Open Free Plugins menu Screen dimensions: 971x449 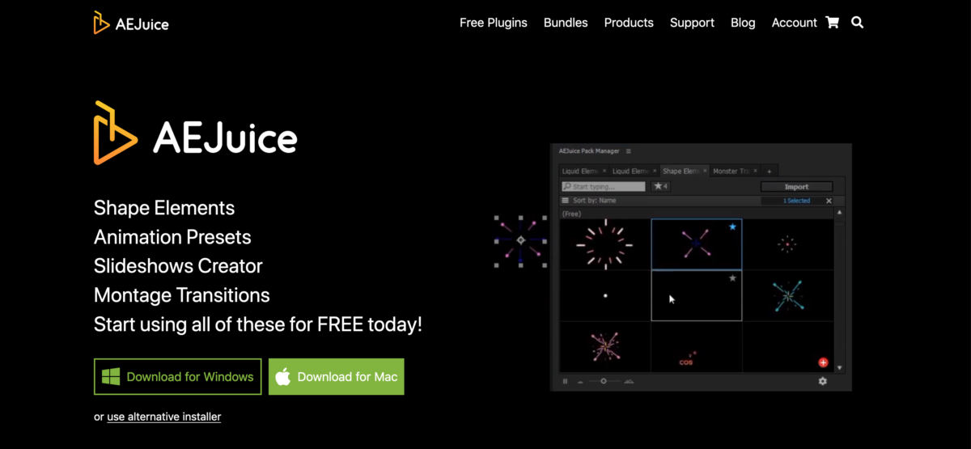pos(494,23)
